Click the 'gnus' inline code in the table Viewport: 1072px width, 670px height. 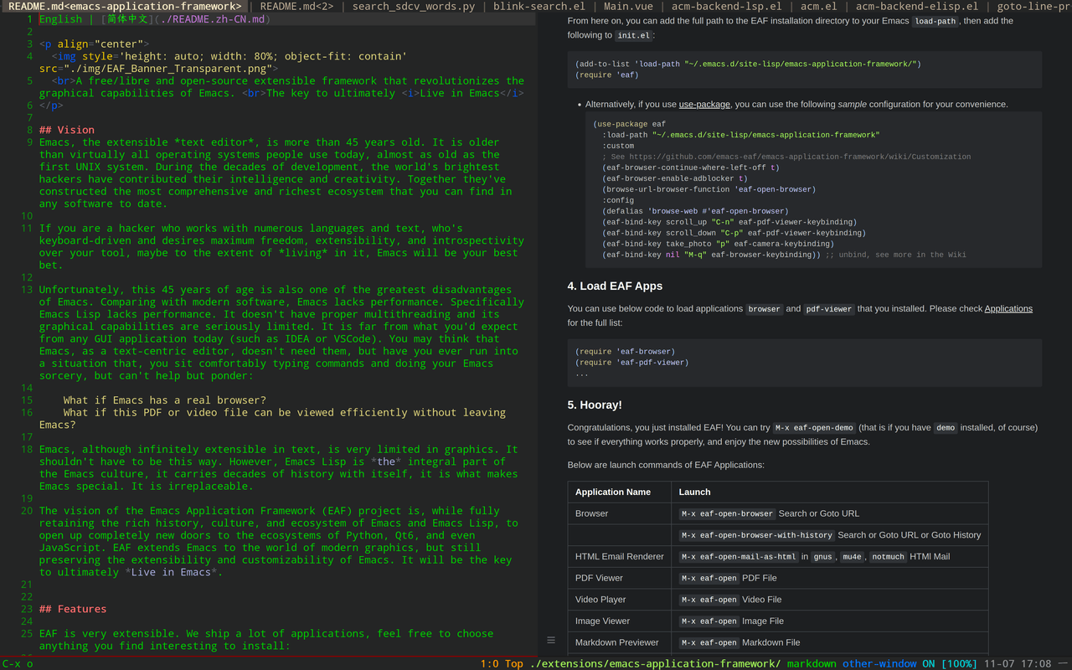823,556
